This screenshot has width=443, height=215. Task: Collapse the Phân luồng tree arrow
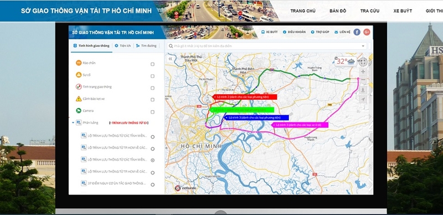click(73, 123)
